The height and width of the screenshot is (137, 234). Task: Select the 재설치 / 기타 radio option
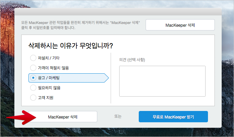click(x=33, y=58)
